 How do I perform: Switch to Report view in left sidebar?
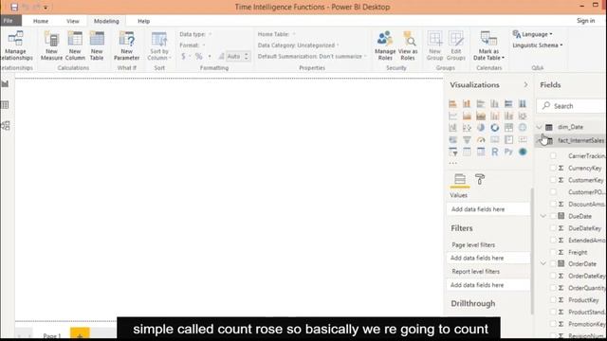coord(6,83)
